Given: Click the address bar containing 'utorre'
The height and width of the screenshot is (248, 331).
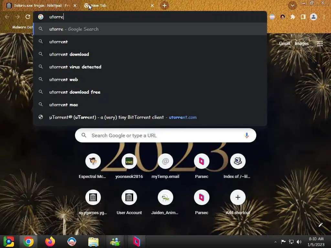Looking at the screenshot, I should [x=150, y=17].
